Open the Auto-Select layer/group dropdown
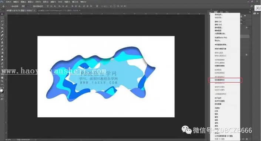 coord(24,6)
